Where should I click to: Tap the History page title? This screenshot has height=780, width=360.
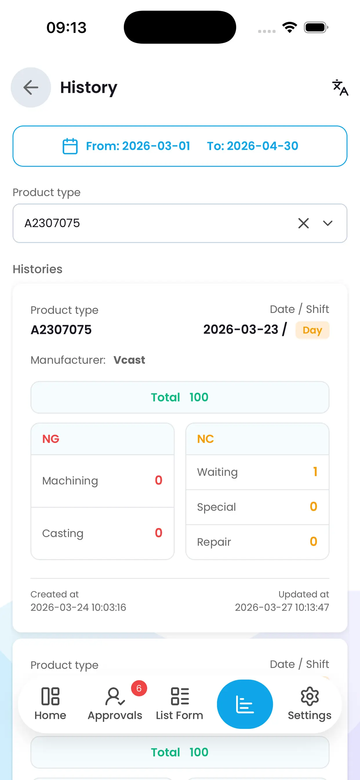89,88
